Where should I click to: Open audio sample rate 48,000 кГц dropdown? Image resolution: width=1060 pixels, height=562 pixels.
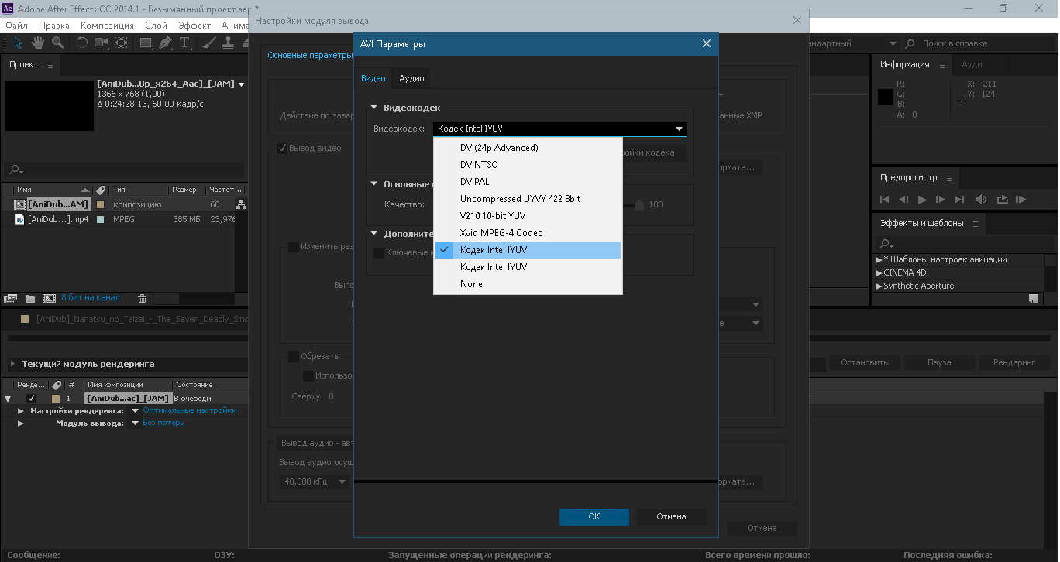[315, 481]
